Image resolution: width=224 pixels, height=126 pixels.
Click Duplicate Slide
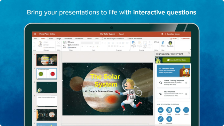pos(73,45)
